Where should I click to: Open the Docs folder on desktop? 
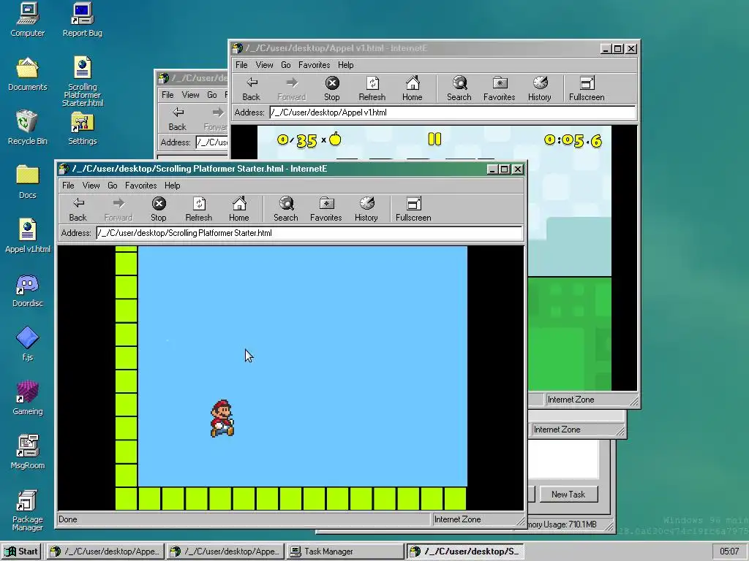click(27, 182)
